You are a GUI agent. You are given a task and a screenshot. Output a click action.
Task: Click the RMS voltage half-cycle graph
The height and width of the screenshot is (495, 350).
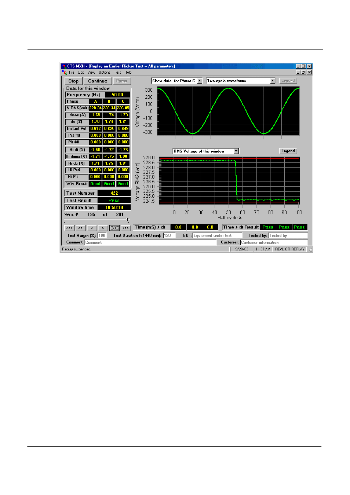pyautogui.click(x=229, y=181)
